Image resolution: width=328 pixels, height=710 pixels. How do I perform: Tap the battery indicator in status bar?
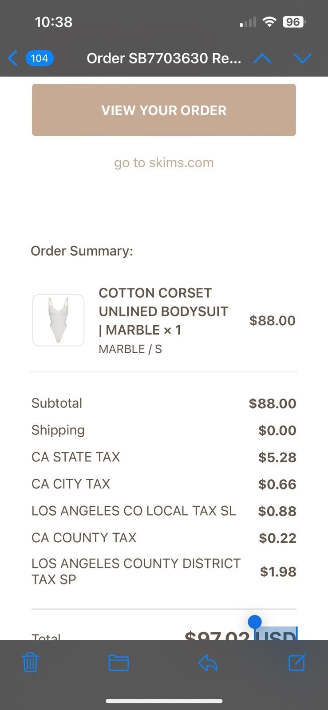(294, 22)
